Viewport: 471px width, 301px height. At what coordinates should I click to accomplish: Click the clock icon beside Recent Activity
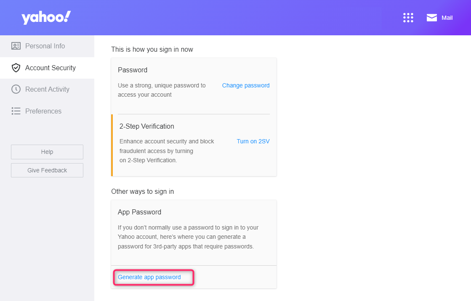point(16,89)
